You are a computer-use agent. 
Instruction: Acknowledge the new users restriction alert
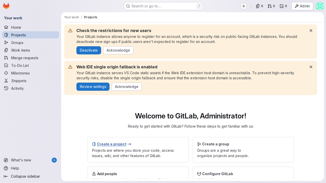[118, 50]
